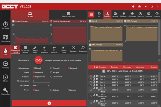Viewport: 161px width, 107px height.
Task: Select Другое threads radio
Action: [69, 90]
